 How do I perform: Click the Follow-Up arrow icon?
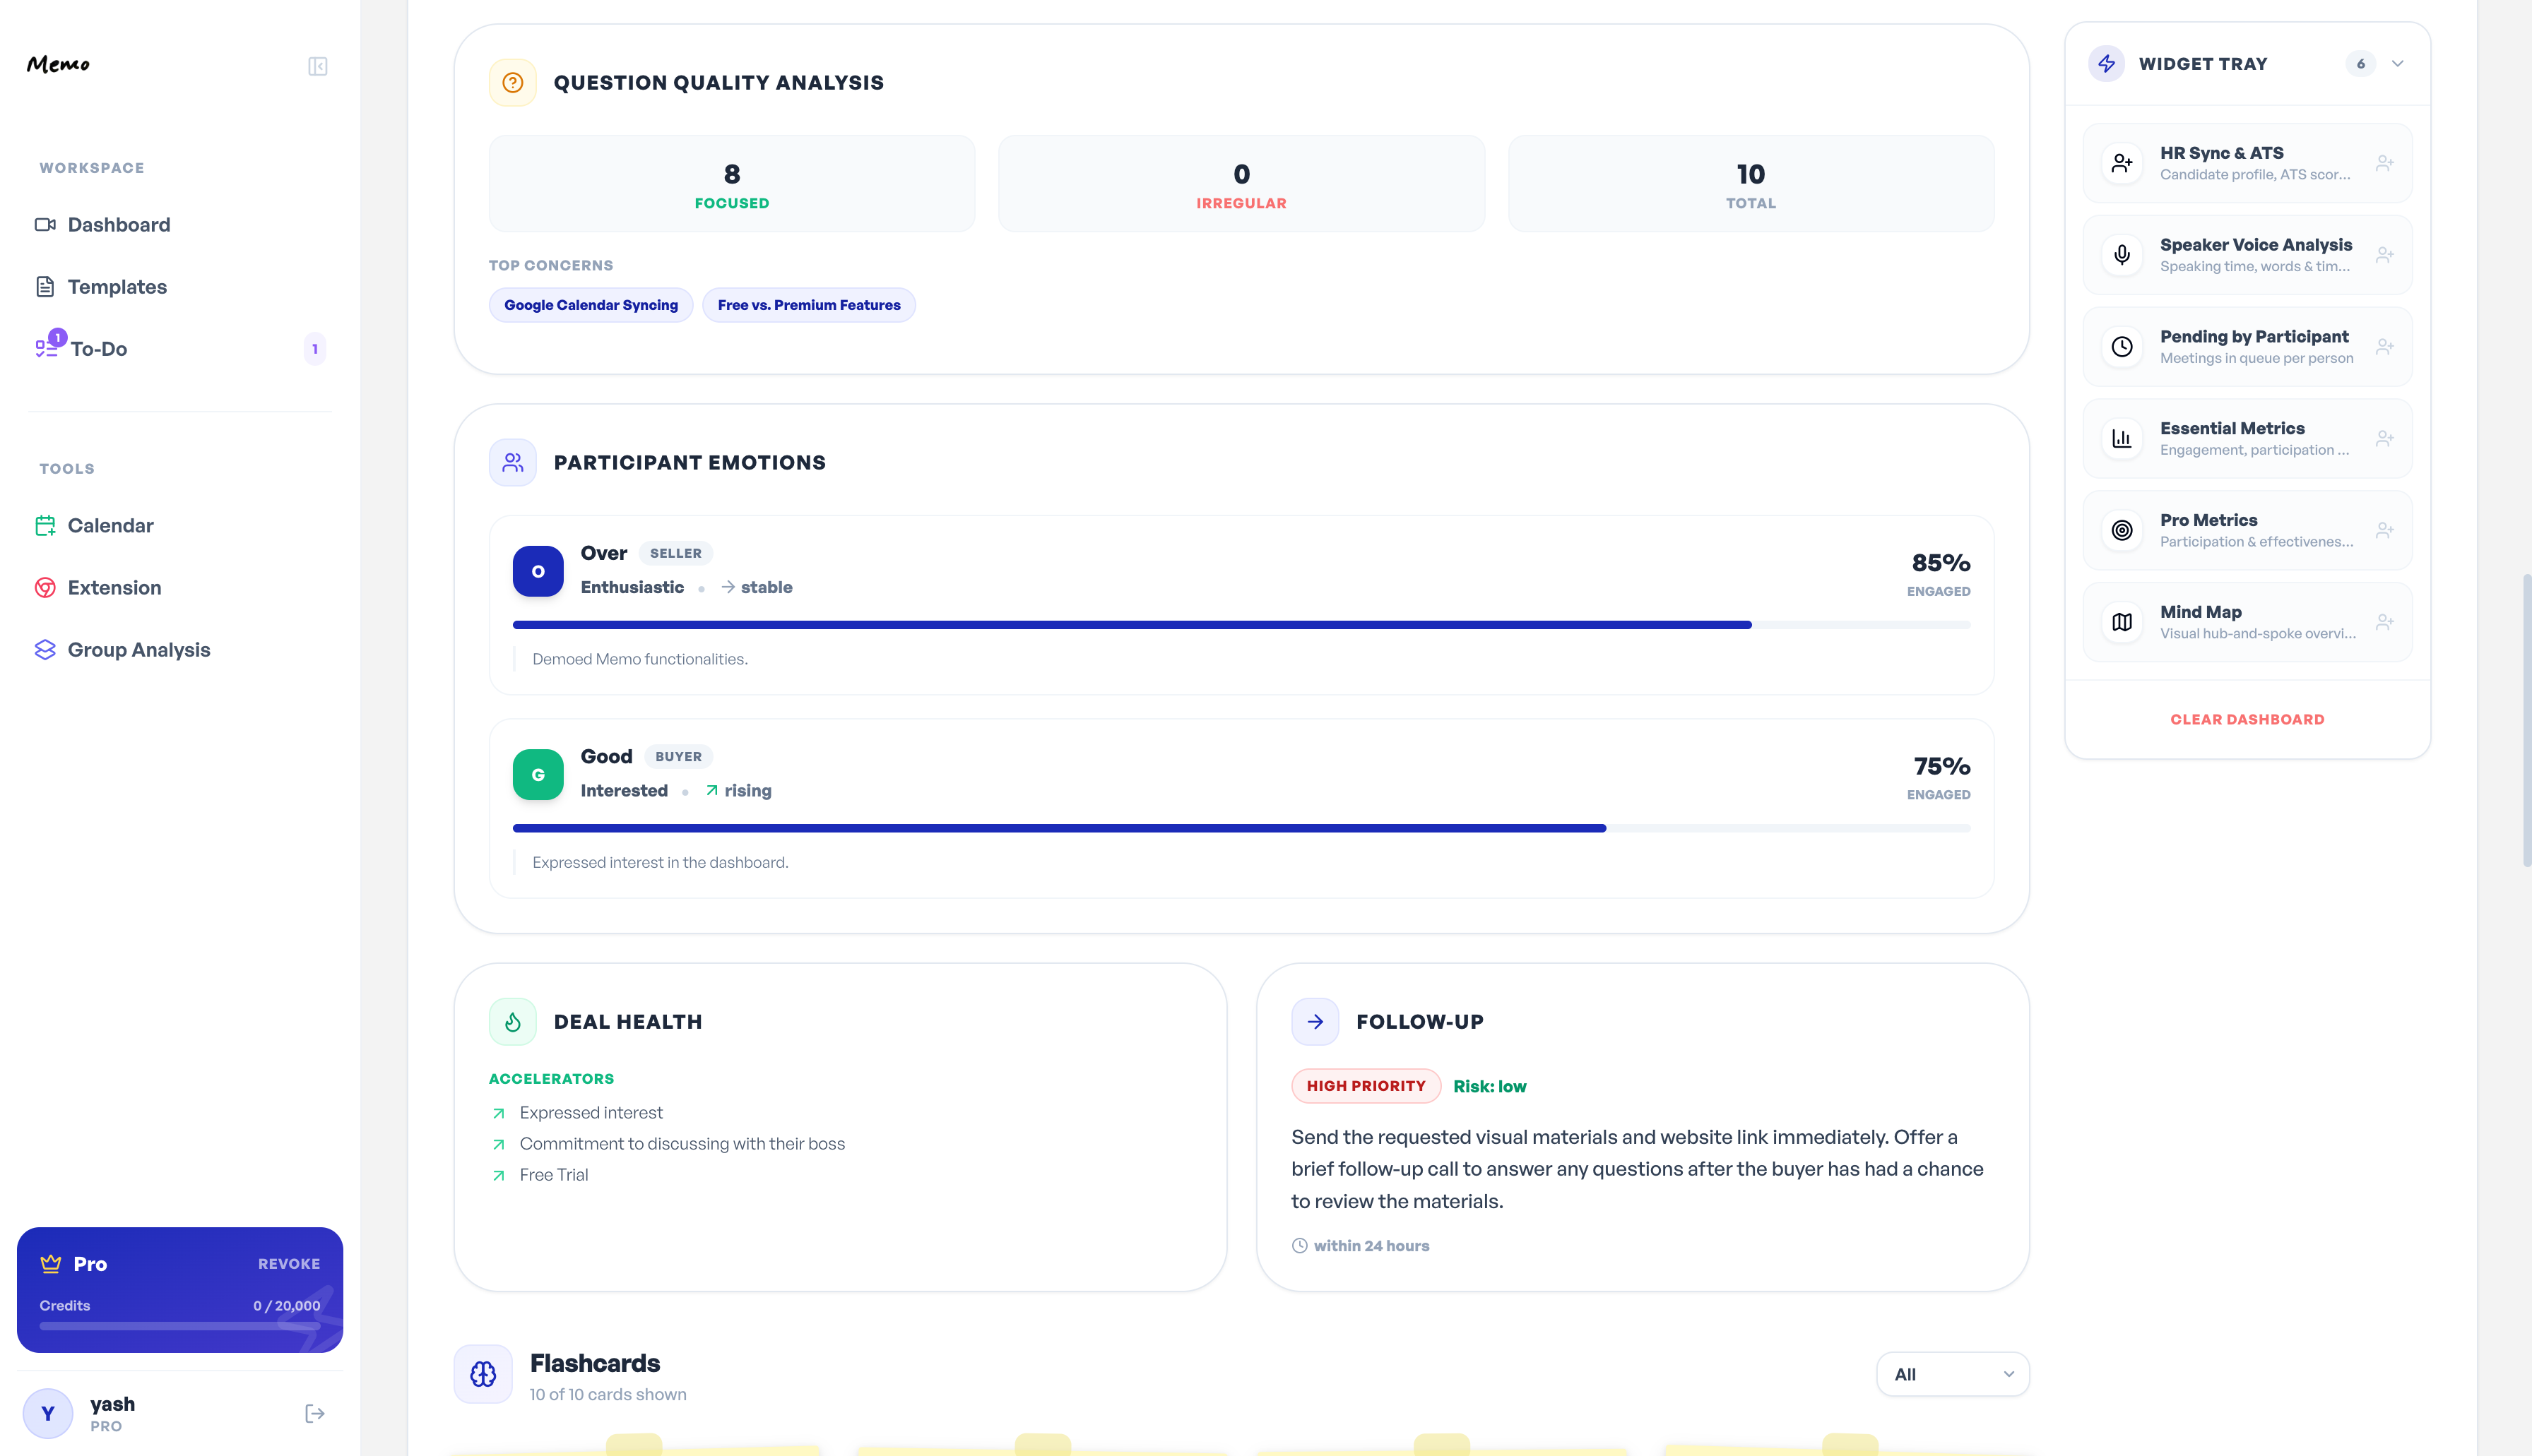[1315, 1021]
